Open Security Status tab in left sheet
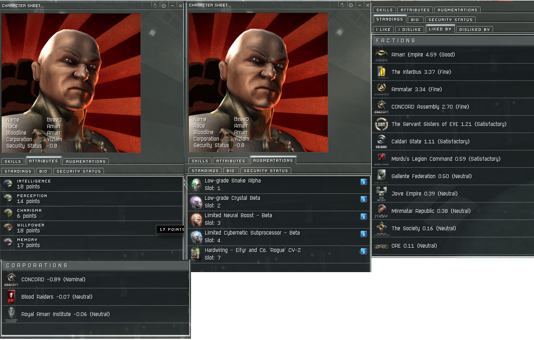 [79, 172]
